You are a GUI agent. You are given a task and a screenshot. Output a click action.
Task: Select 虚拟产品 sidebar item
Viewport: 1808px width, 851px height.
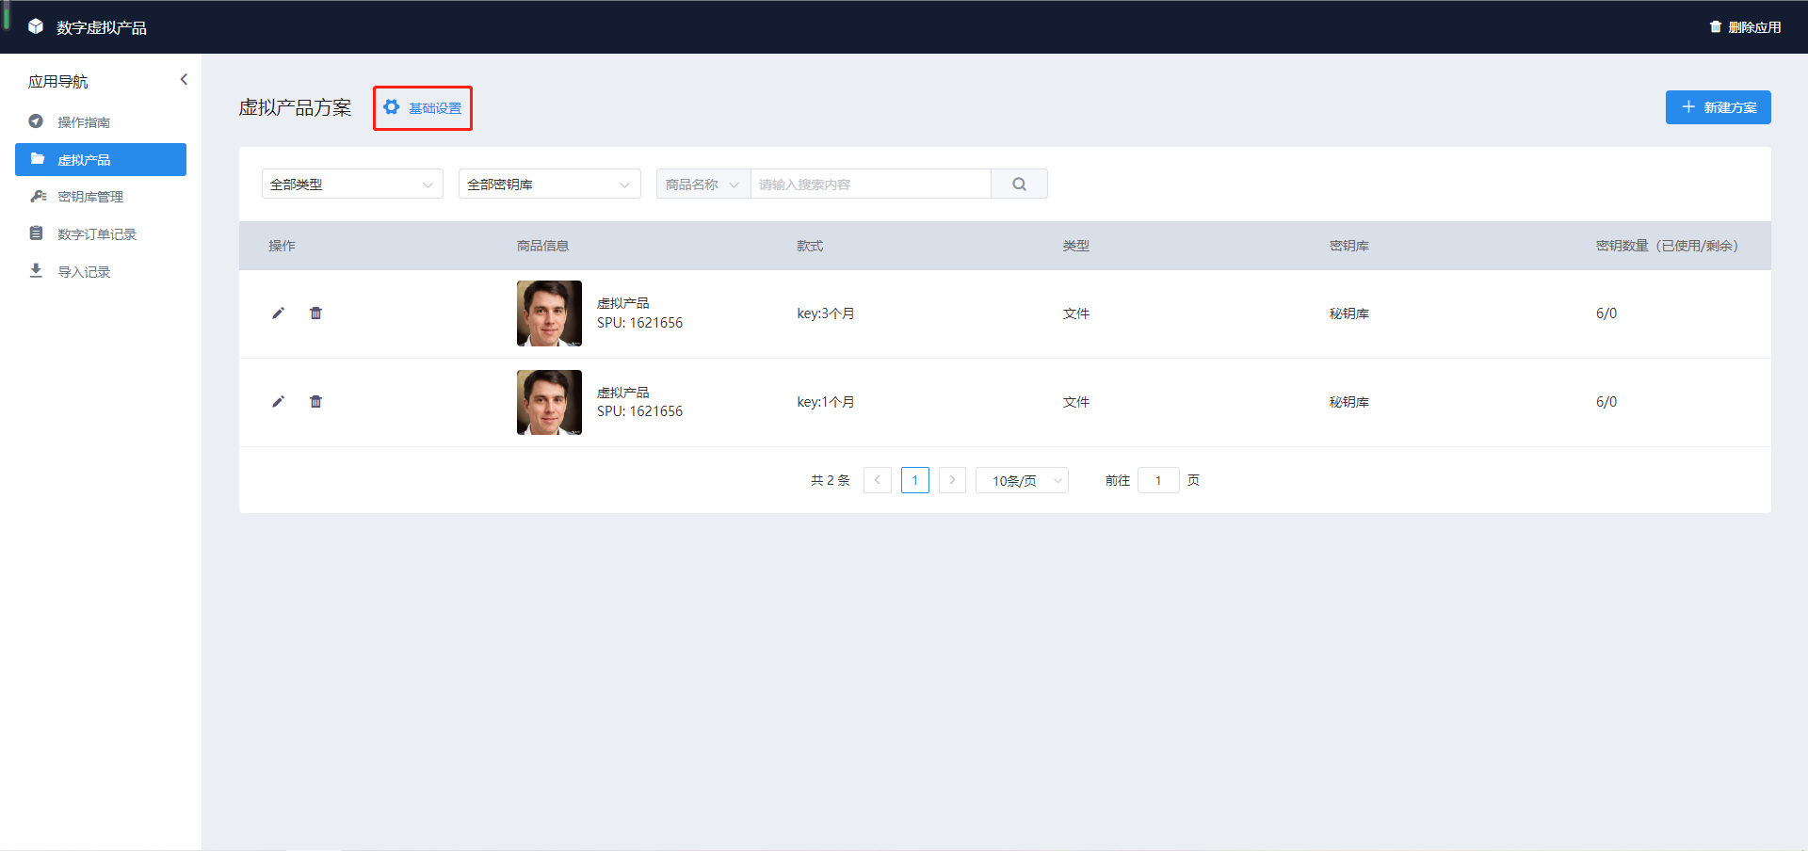pos(101,160)
